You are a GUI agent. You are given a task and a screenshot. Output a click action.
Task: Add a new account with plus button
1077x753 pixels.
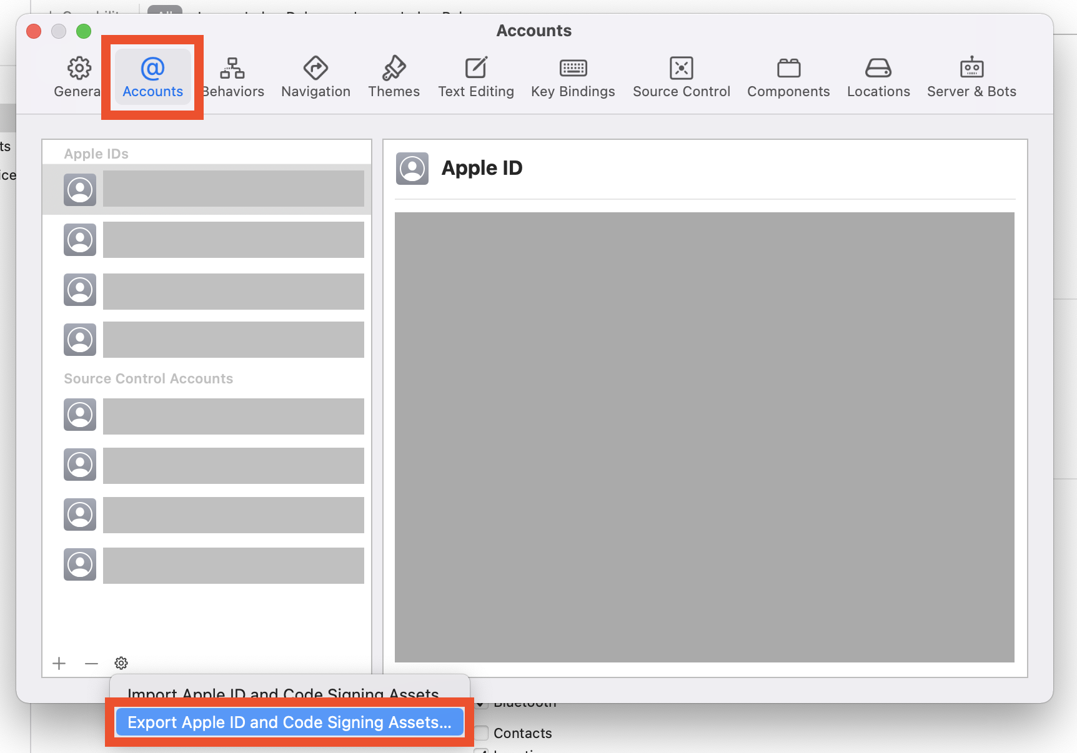[59, 663]
